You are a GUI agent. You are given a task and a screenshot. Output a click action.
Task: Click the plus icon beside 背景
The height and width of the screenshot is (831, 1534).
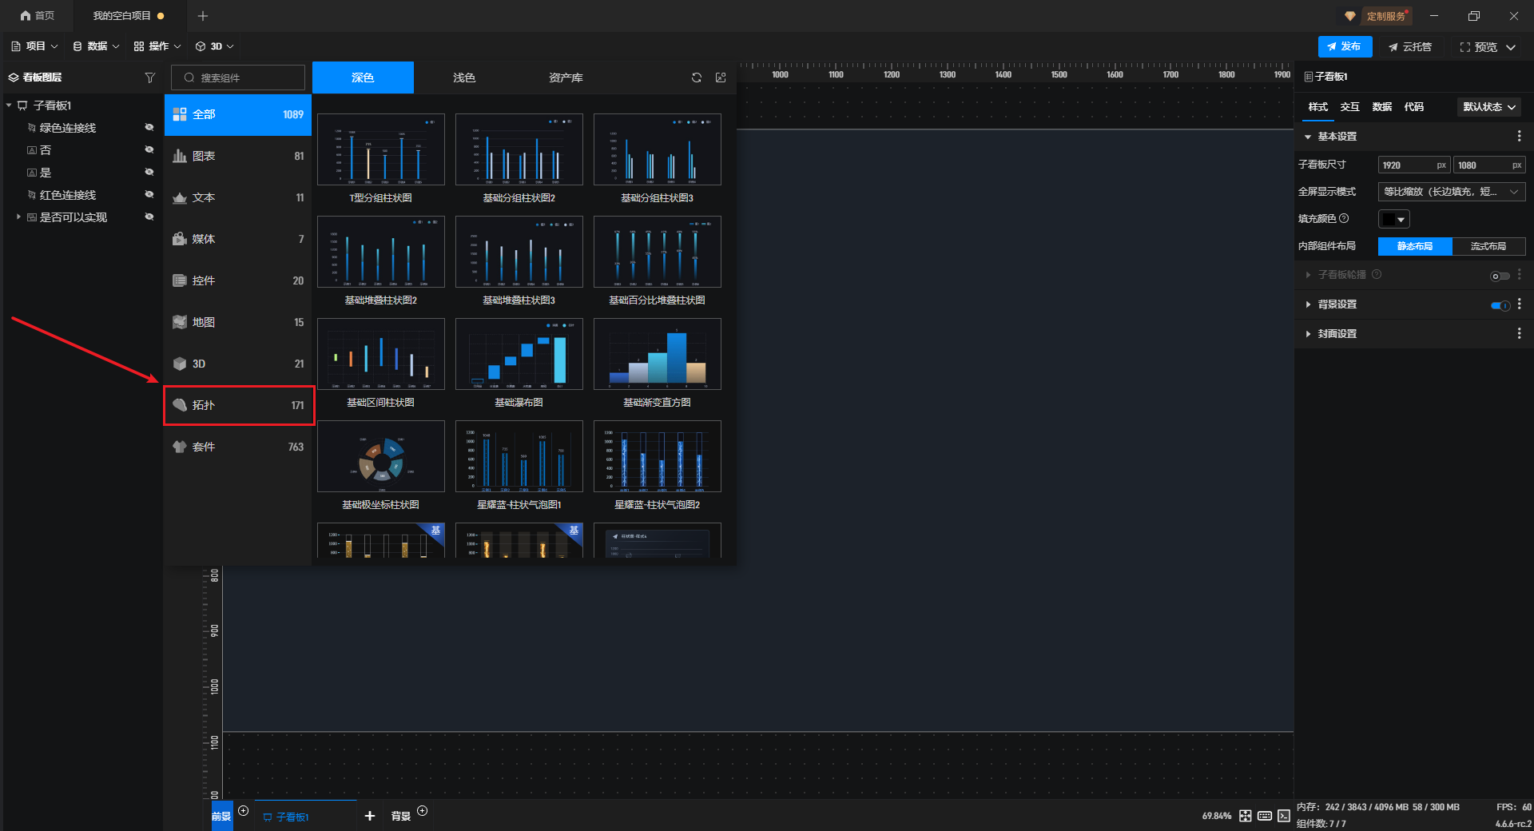click(x=423, y=811)
